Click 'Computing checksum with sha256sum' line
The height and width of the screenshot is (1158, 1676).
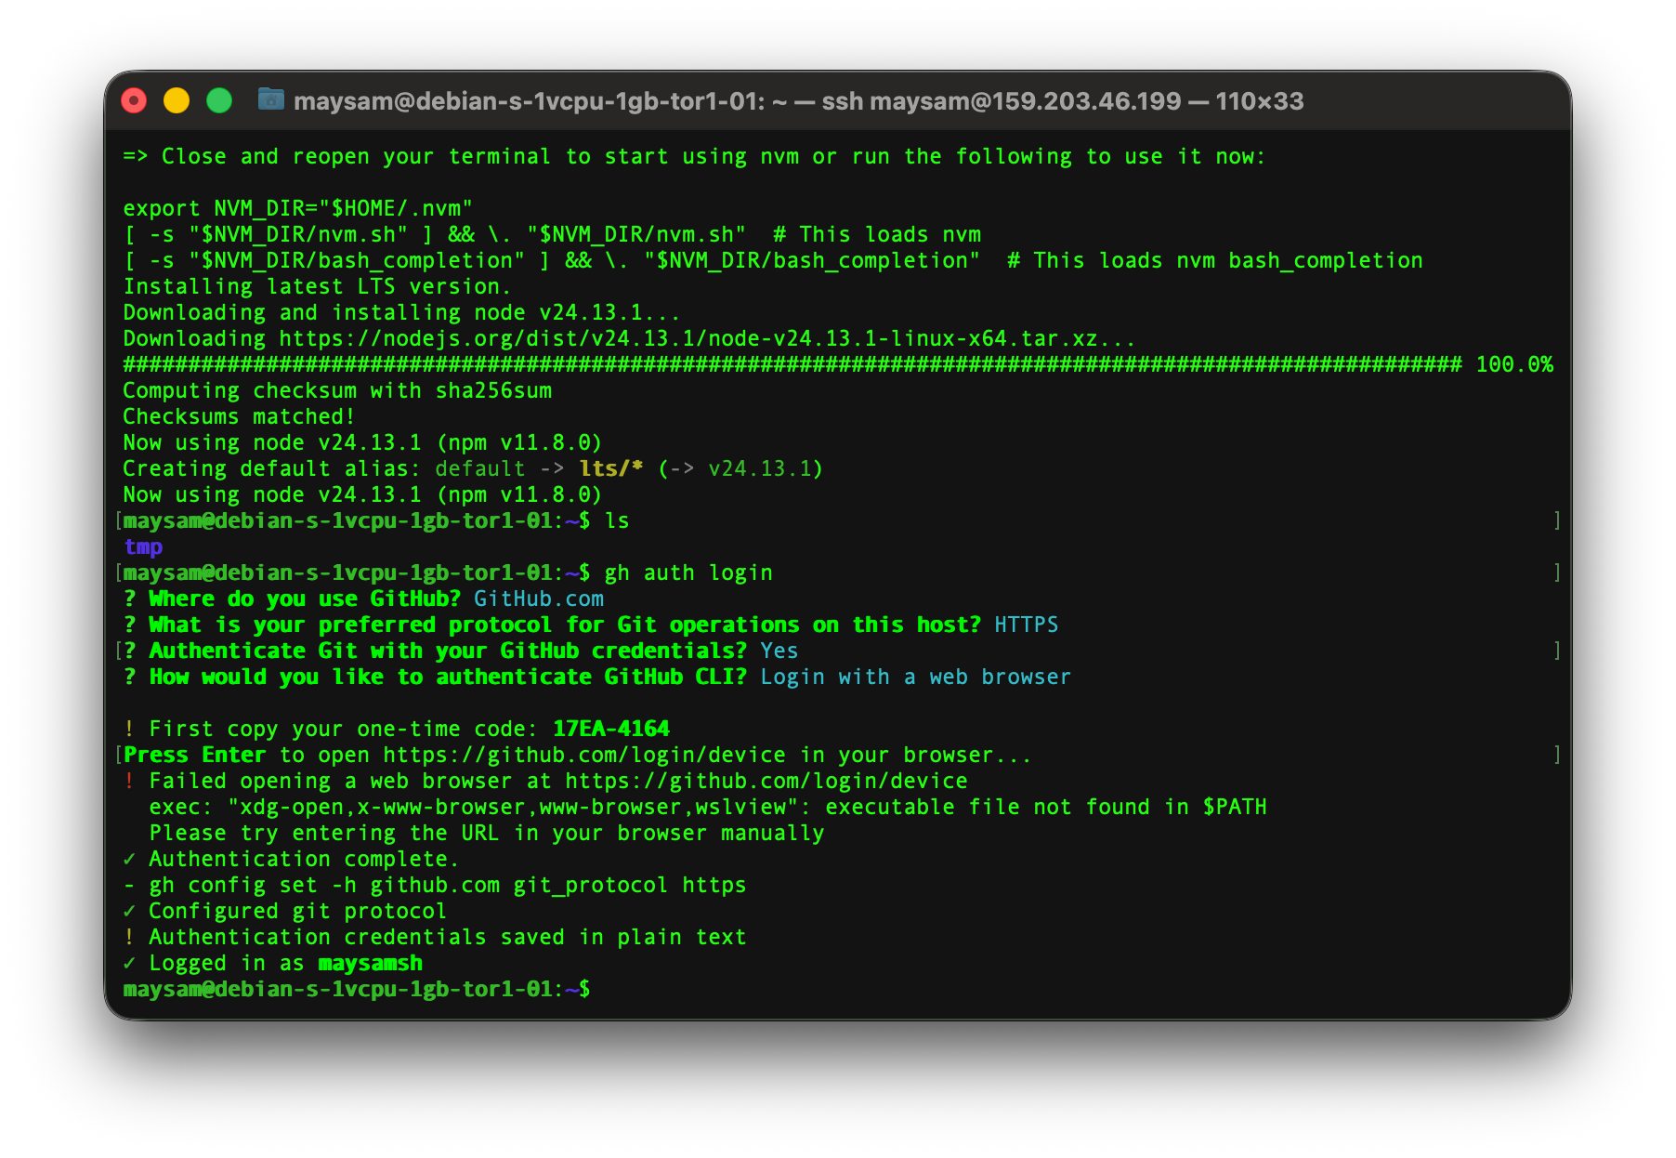tap(337, 390)
